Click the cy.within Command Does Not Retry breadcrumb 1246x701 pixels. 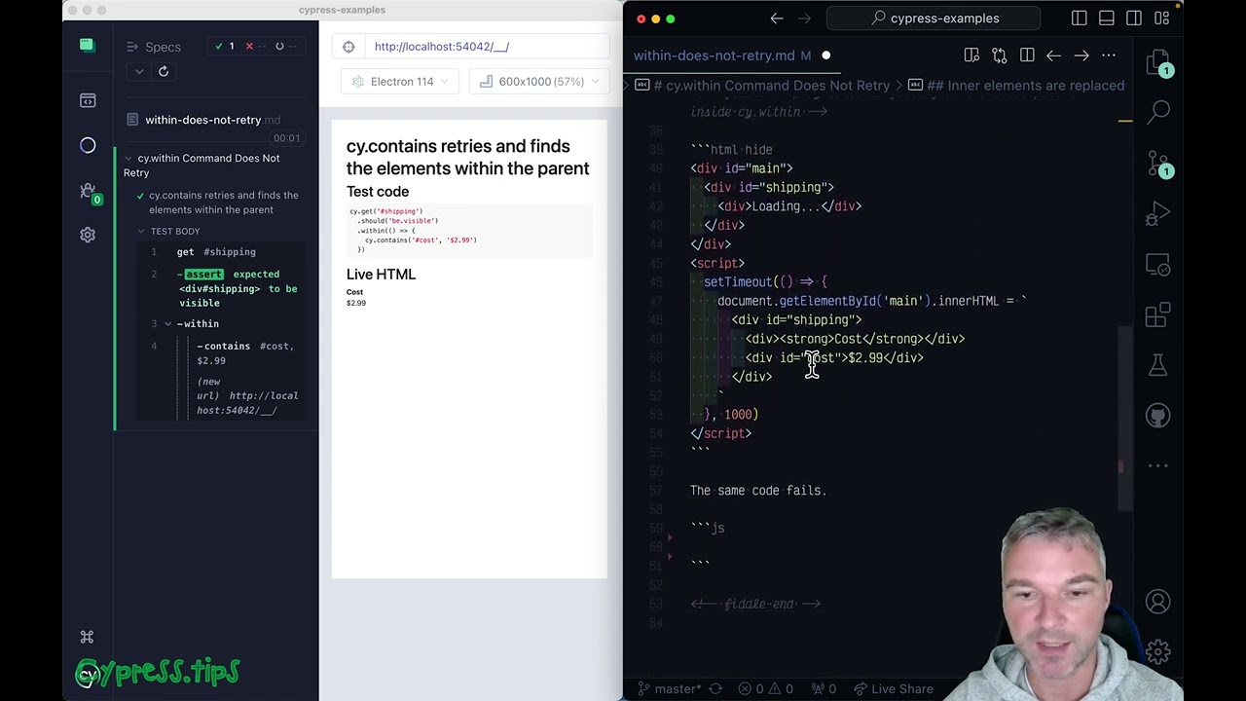click(x=769, y=86)
